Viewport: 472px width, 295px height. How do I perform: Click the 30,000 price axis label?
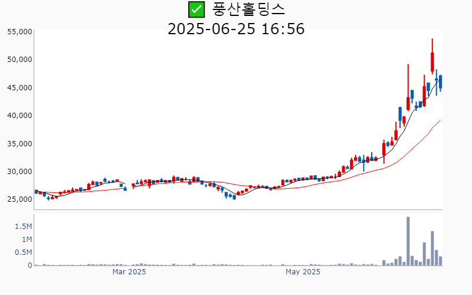click(19, 172)
